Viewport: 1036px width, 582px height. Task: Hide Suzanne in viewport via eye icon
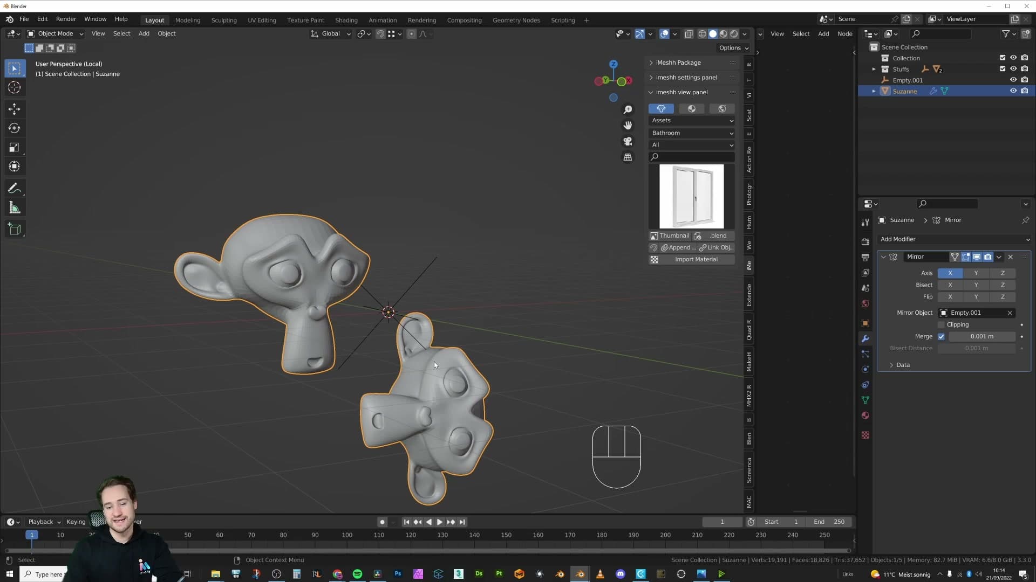(x=1013, y=91)
